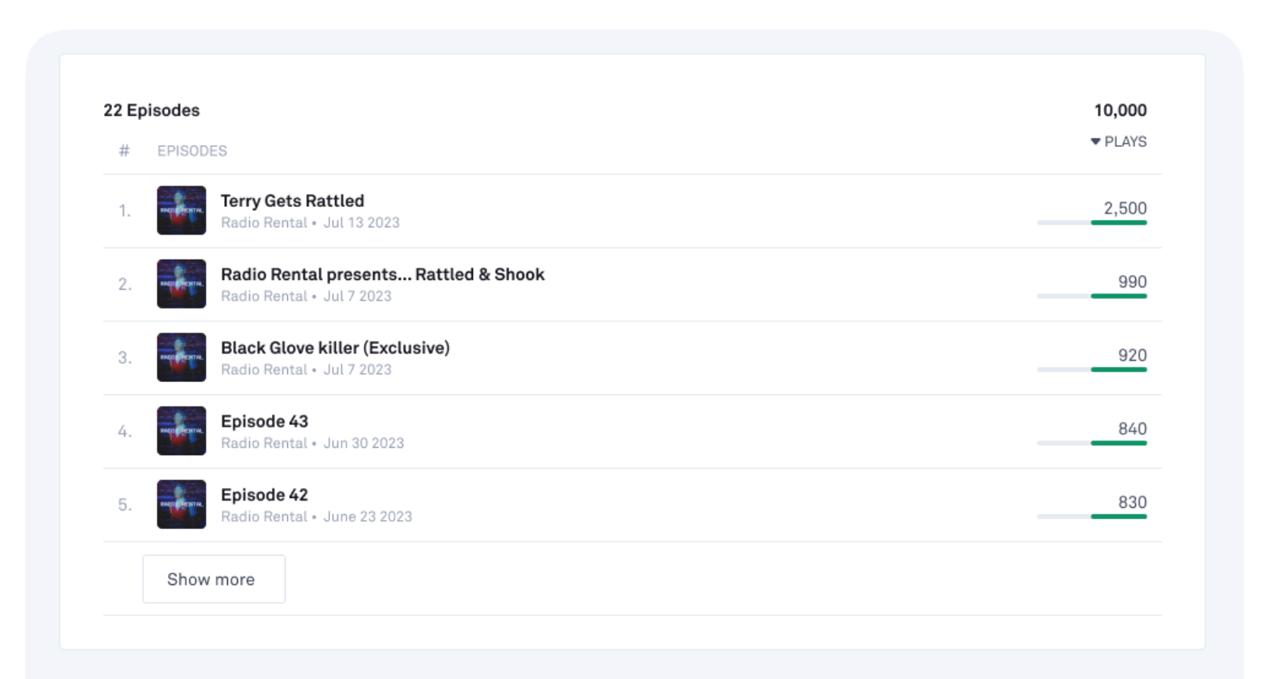
Task: Open the Episode 43 artwork thumbnail
Action: [181, 431]
